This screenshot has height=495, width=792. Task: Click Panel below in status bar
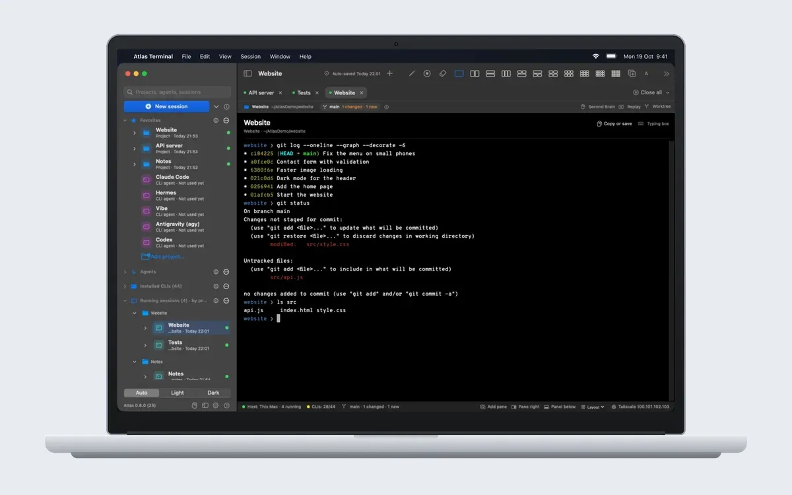(x=560, y=407)
